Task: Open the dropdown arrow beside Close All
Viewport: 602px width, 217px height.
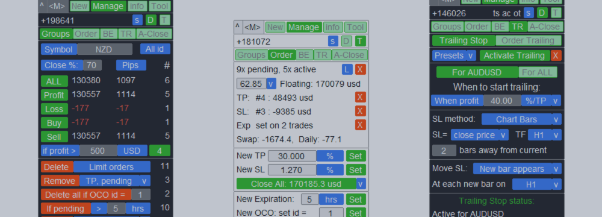Action: coord(361,183)
